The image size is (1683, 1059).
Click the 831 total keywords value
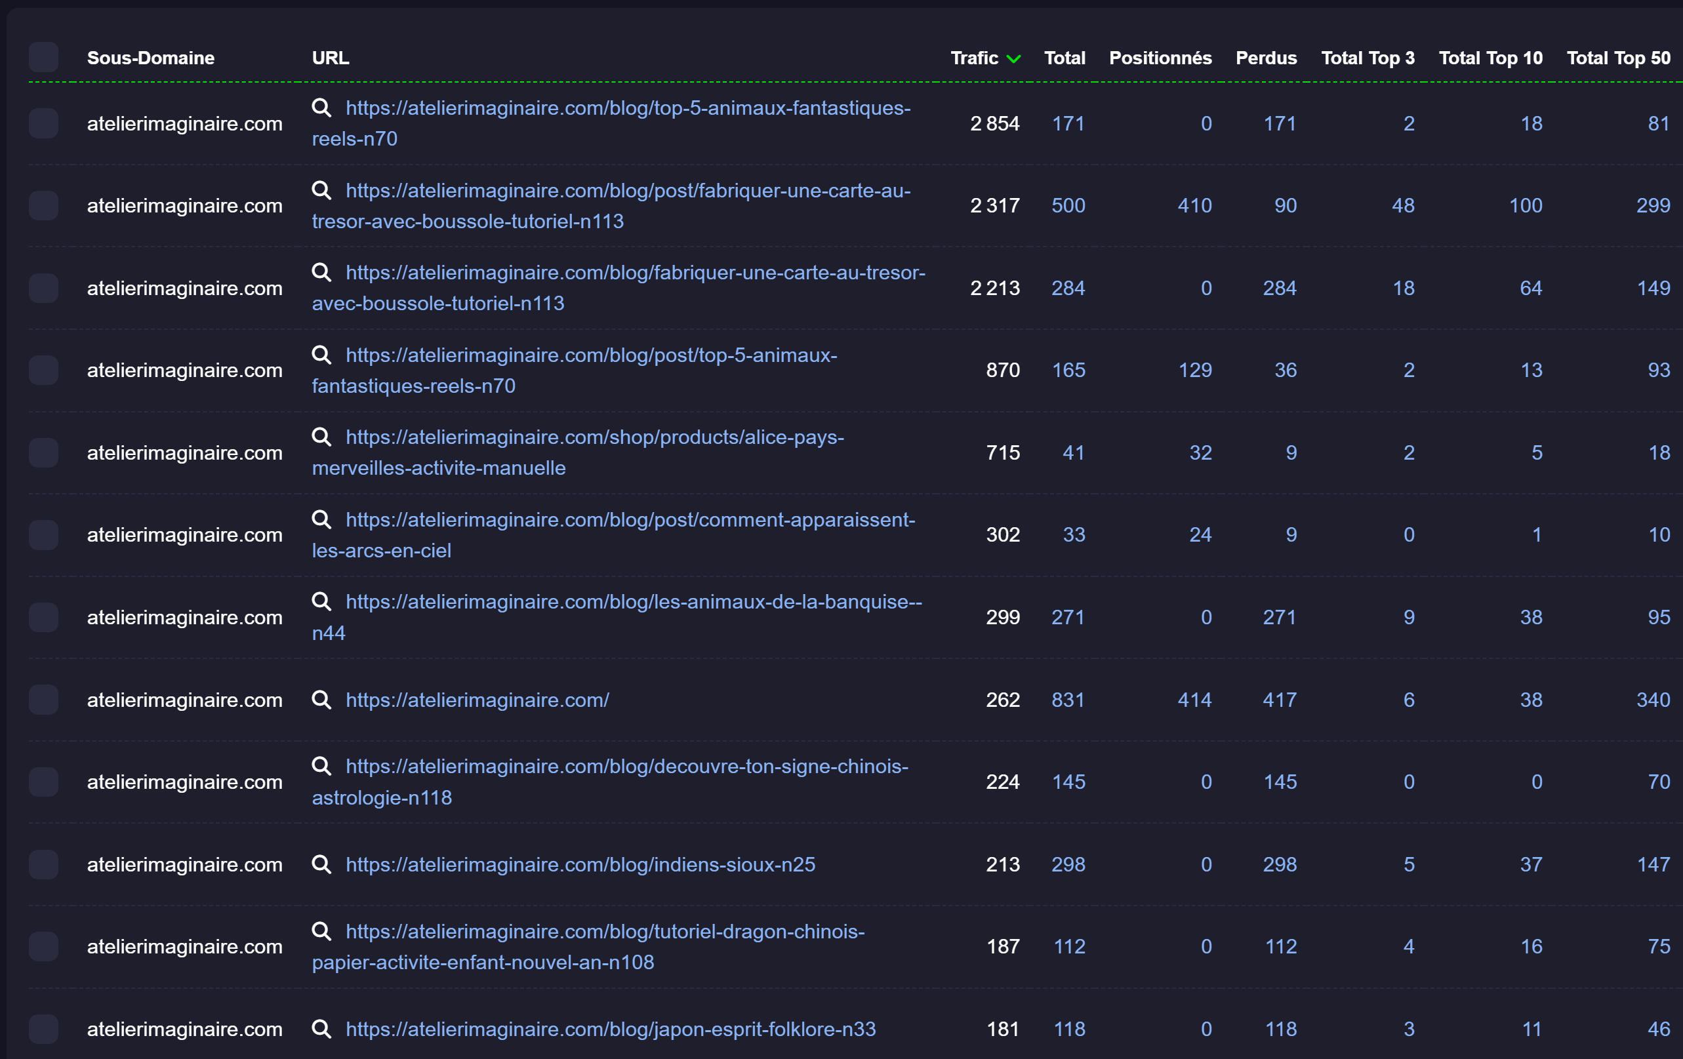click(x=1068, y=699)
